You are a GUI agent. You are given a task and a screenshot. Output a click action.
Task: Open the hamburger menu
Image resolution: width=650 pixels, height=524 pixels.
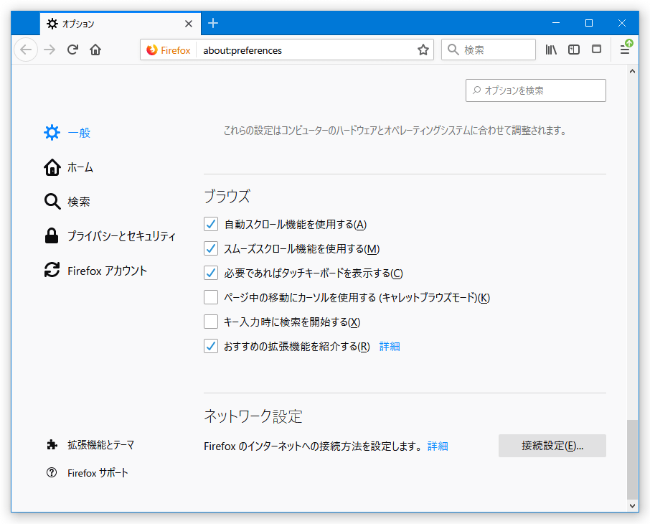click(623, 50)
